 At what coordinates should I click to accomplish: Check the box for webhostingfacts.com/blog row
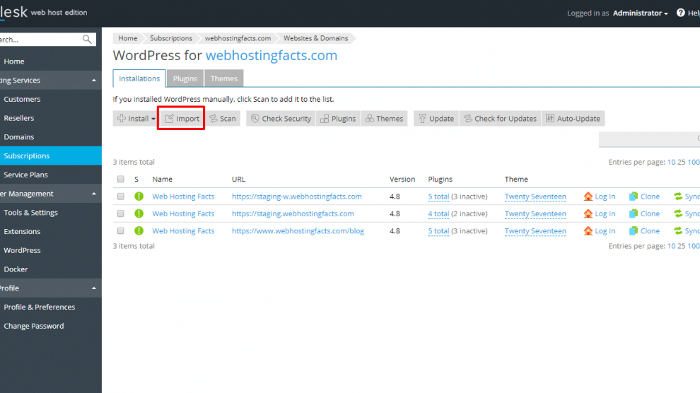point(120,230)
